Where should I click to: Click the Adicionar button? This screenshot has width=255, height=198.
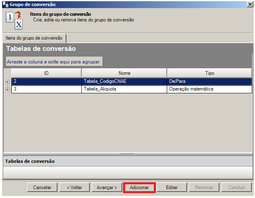coord(139,187)
